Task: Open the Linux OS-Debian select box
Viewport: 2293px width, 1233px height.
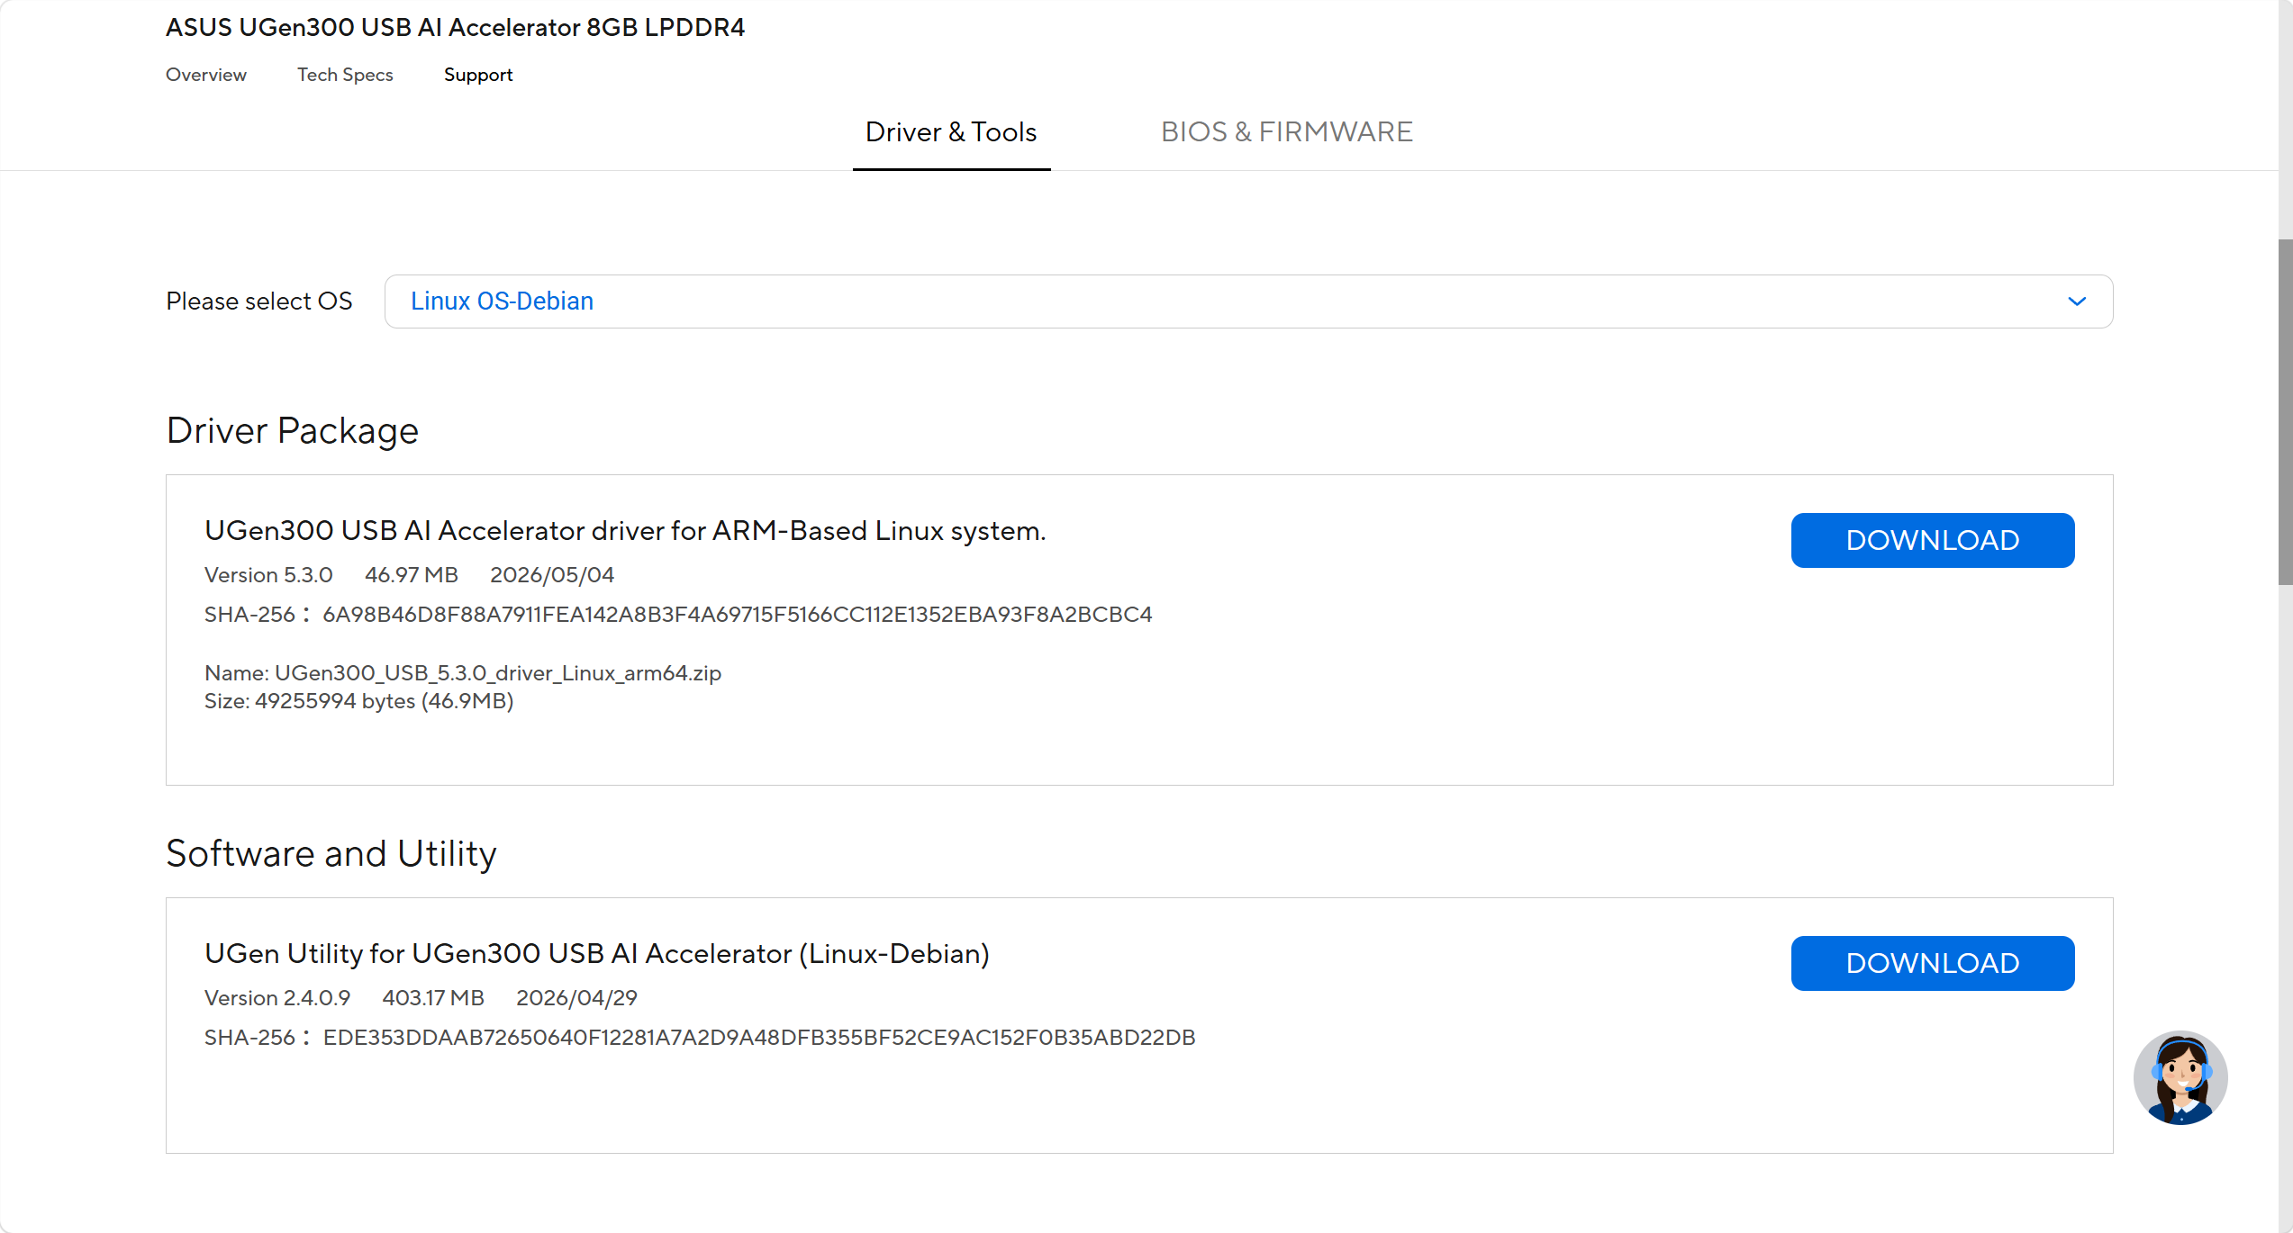Action: [1248, 301]
